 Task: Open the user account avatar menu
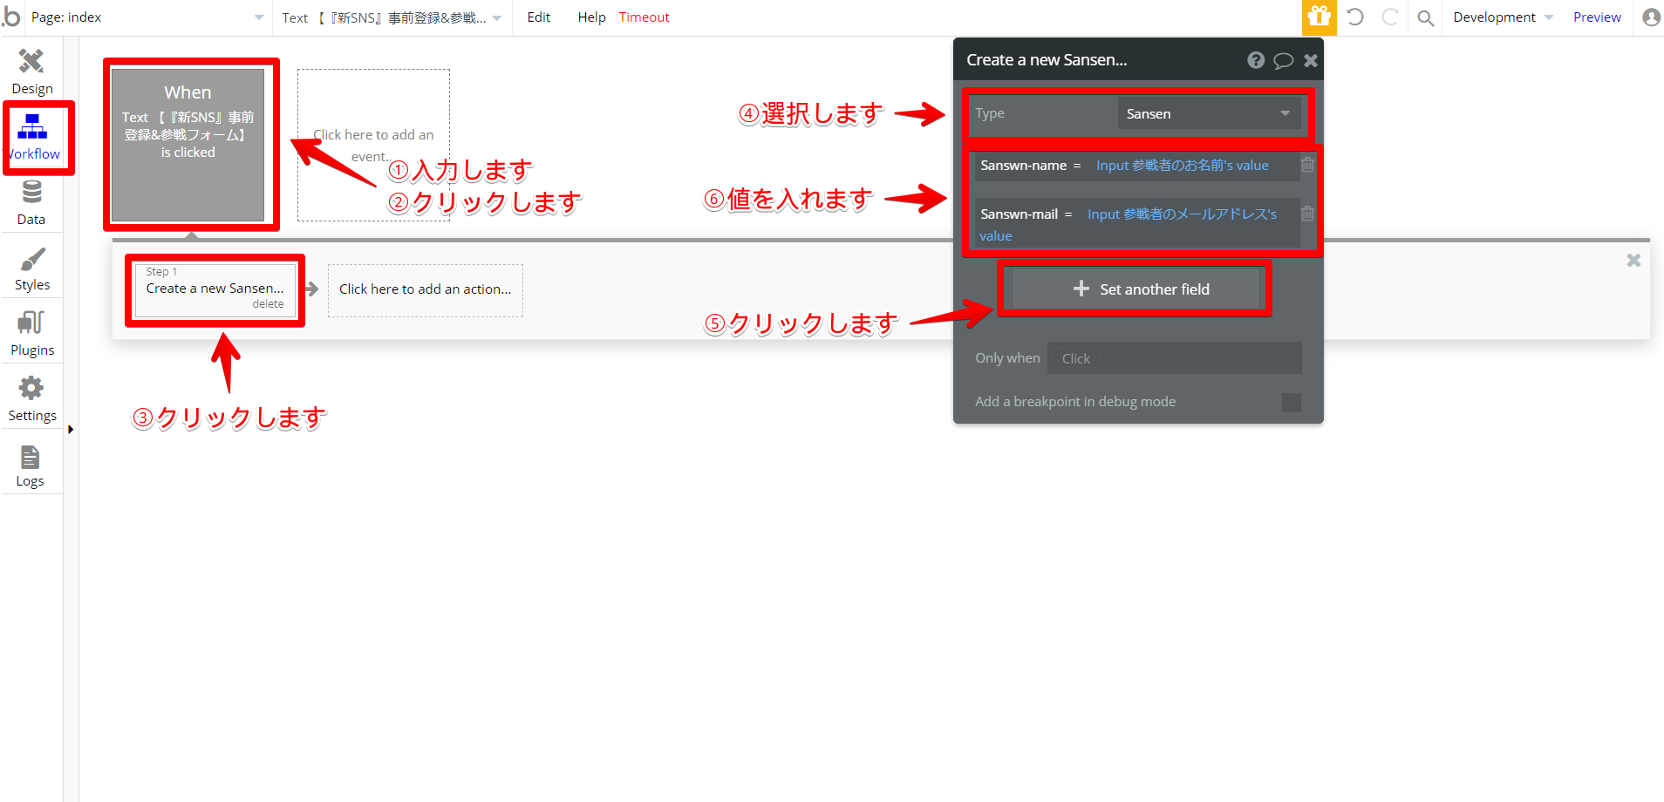pyautogui.click(x=1651, y=17)
